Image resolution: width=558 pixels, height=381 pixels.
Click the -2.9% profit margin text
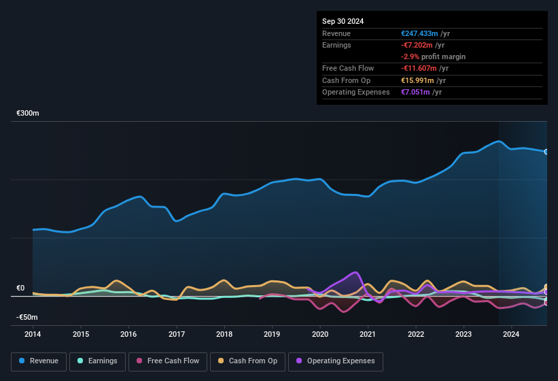pos(433,56)
